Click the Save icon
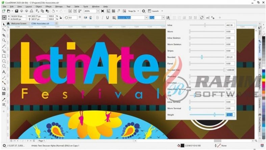 pos(17,11)
